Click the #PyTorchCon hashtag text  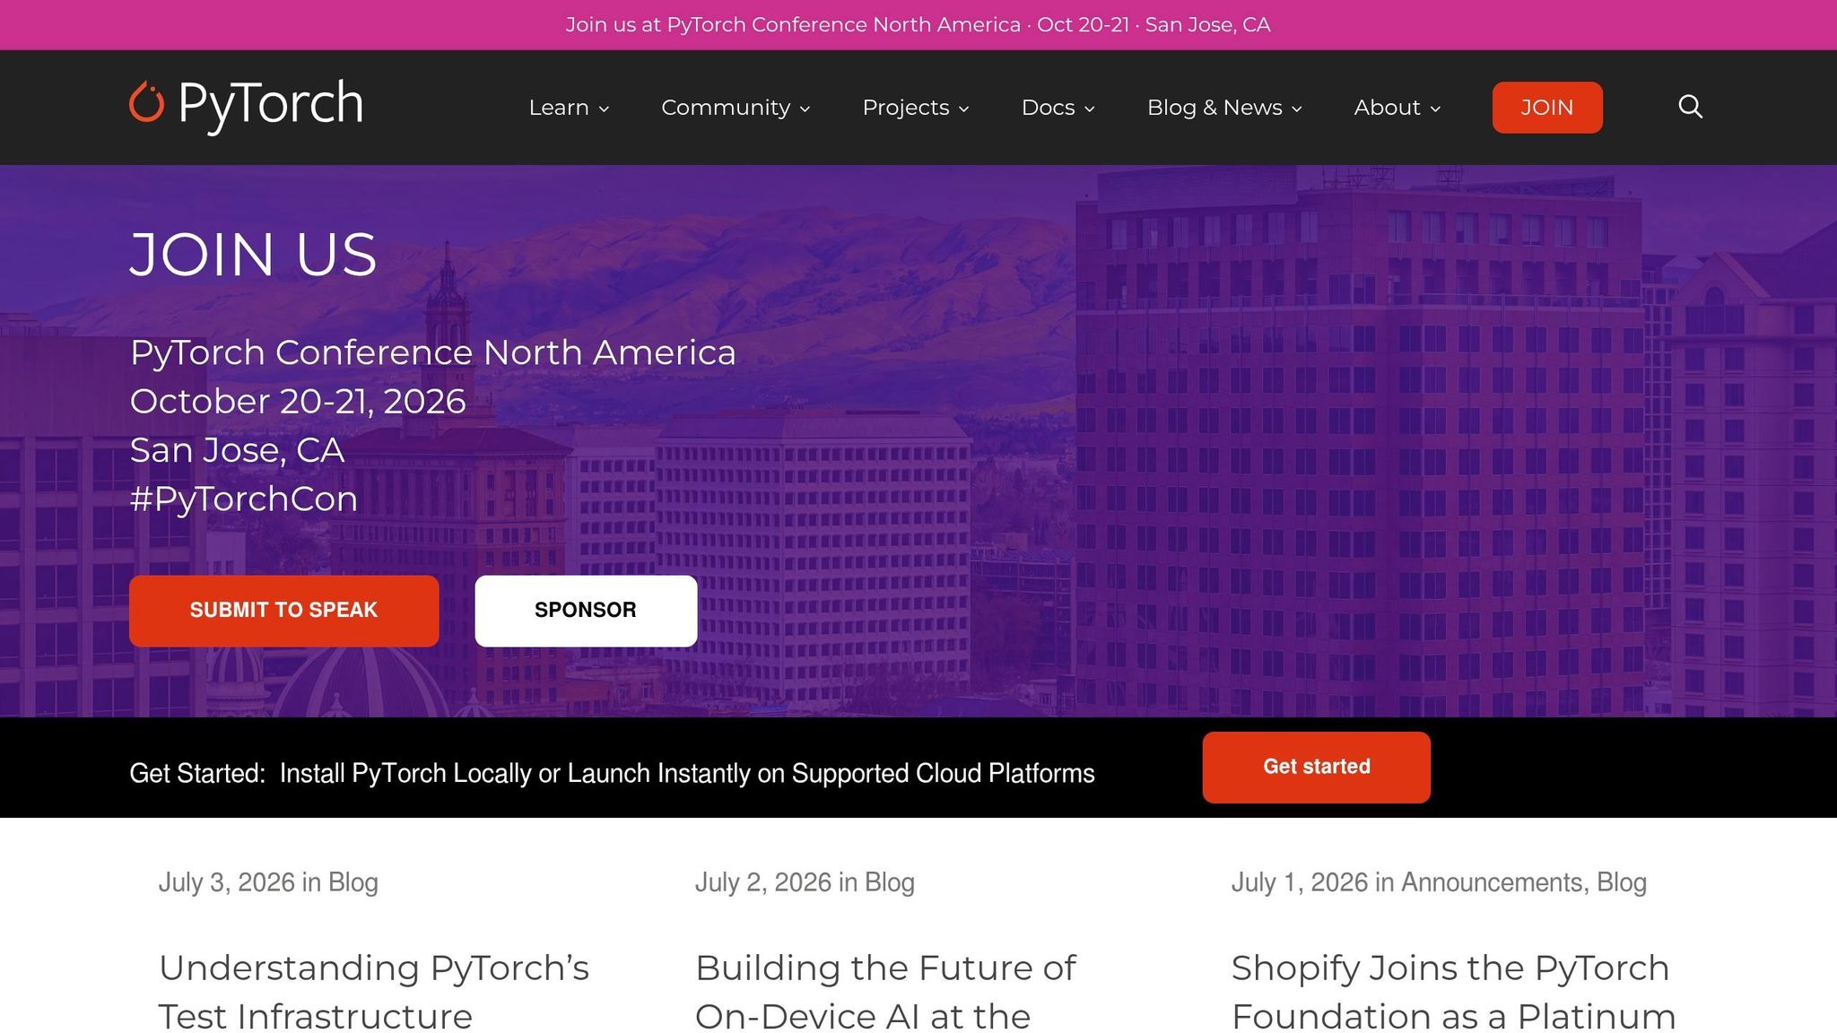[x=243, y=499]
